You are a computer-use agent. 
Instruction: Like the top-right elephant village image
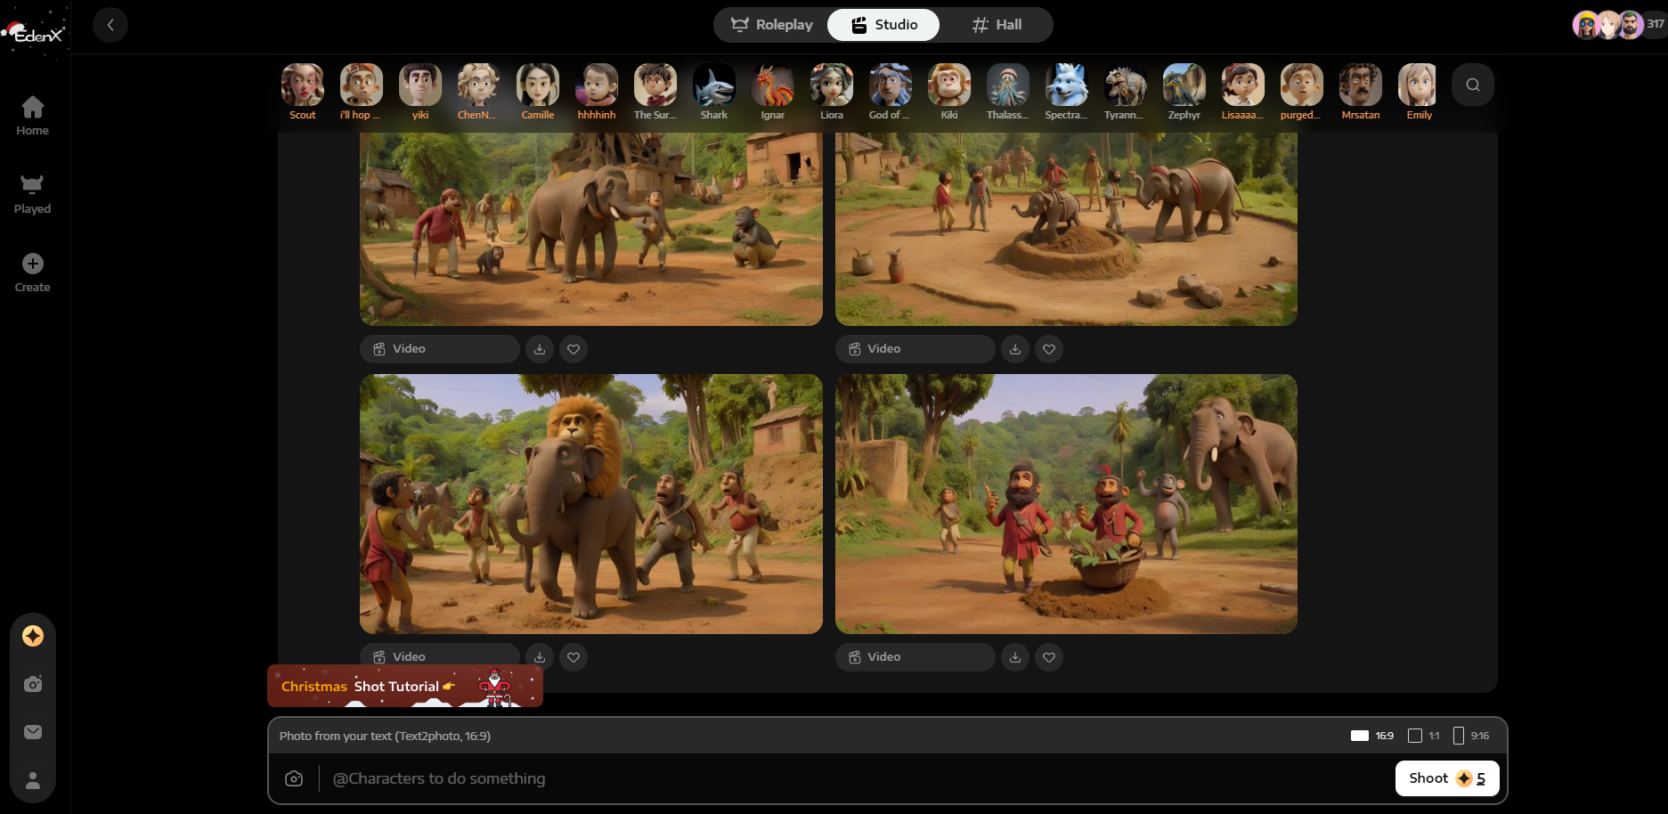click(1049, 349)
